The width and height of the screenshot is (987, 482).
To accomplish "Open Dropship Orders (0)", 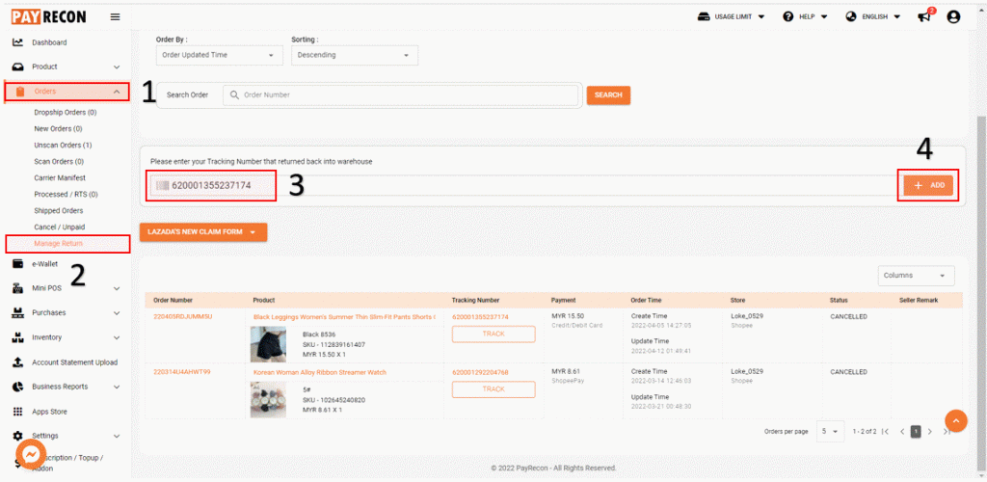I will [x=66, y=113].
